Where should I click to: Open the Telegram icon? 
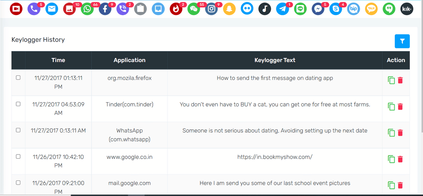click(283, 9)
